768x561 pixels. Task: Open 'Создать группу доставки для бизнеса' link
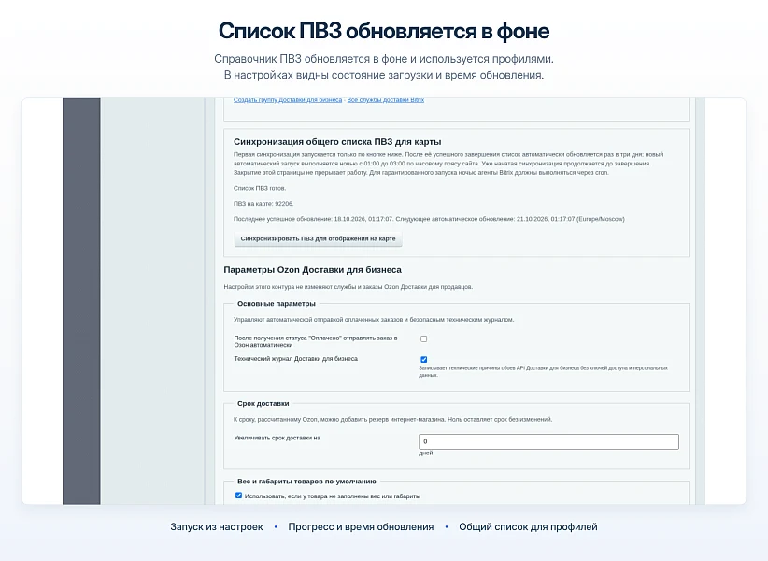tap(288, 100)
